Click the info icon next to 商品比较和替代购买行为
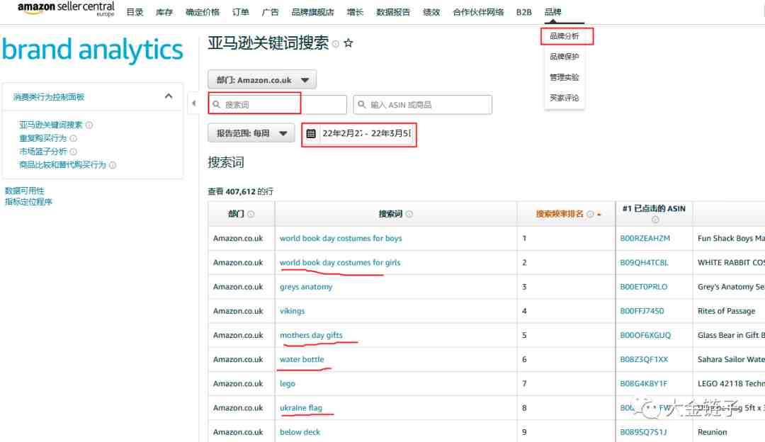 (x=113, y=165)
